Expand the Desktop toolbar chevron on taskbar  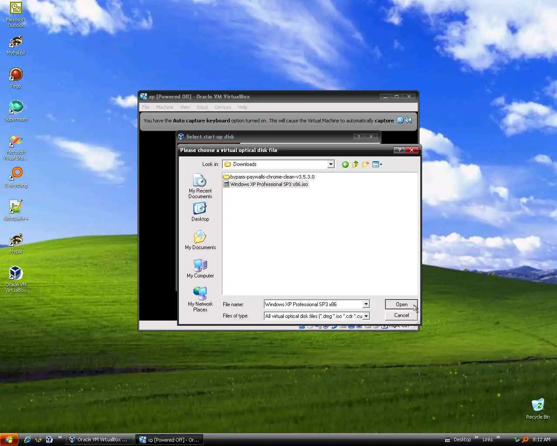point(476,437)
